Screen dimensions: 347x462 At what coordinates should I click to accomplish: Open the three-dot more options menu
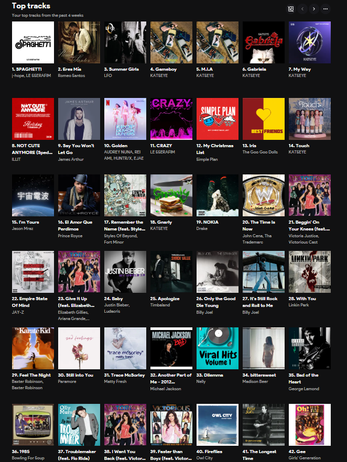click(x=325, y=9)
